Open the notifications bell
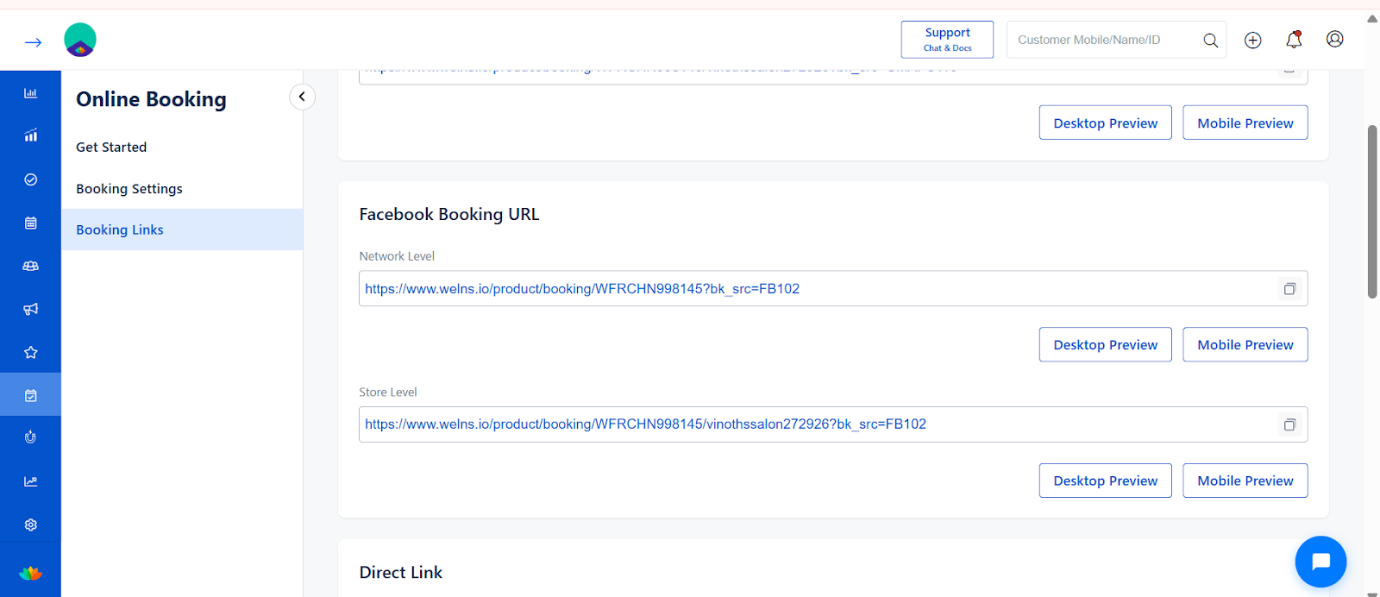Image resolution: width=1380 pixels, height=597 pixels. click(x=1294, y=40)
